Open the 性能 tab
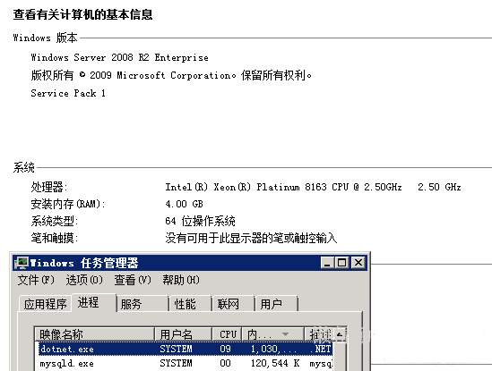 (x=191, y=304)
